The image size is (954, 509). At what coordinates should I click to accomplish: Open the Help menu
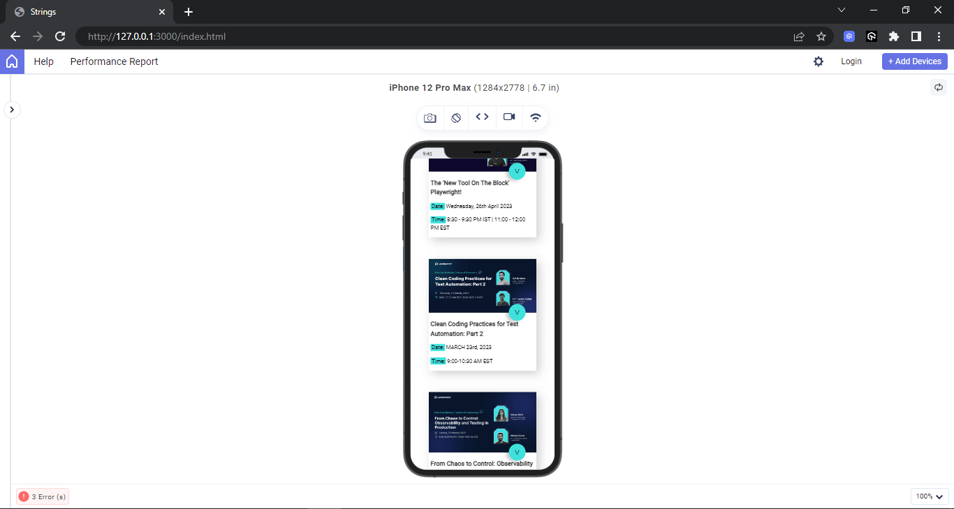43,61
